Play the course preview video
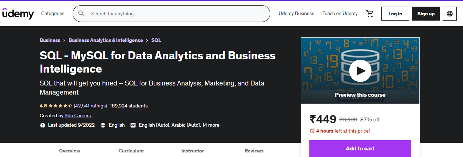 pyautogui.click(x=360, y=71)
